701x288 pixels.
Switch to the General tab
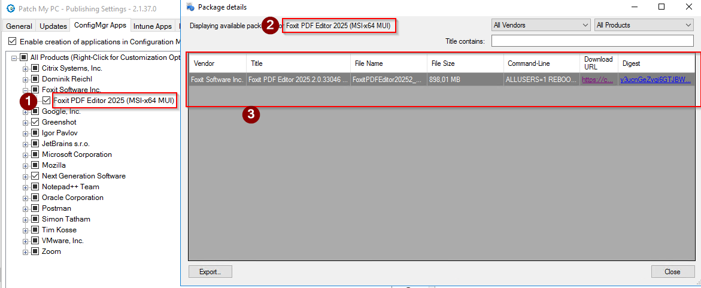[19, 26]
